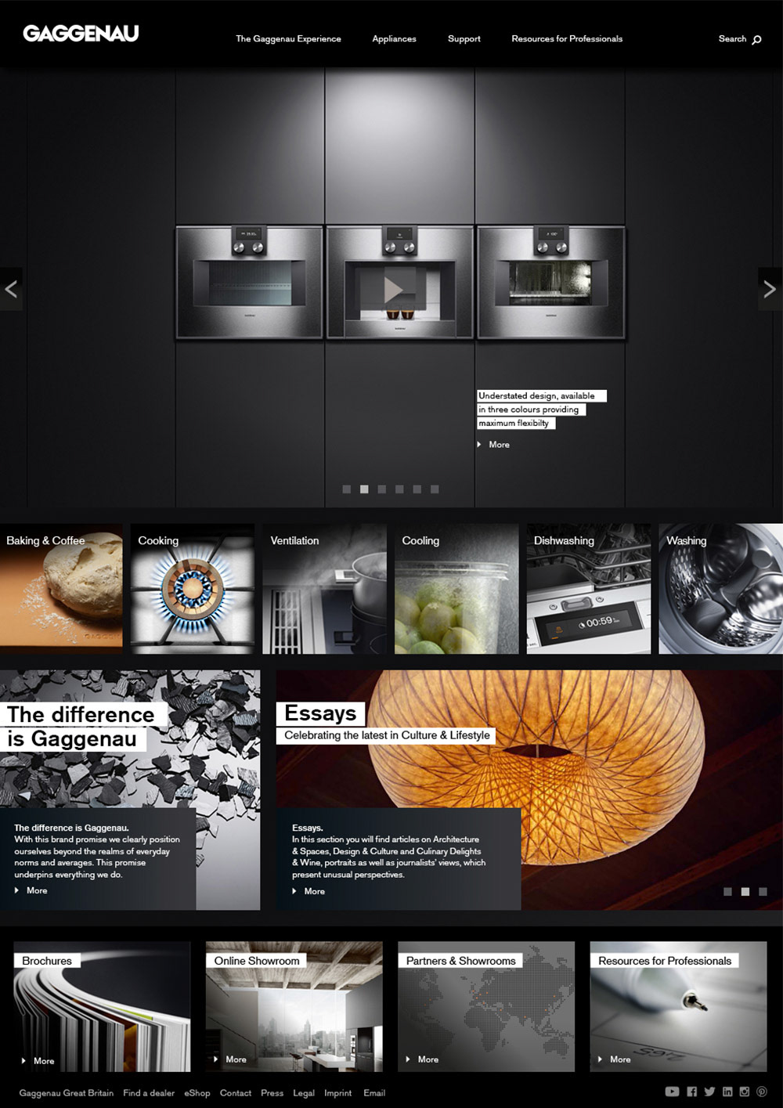The width and height of the screenshot is (783, 1108).
Task: Click the Search label in header
Action: [732, 38]
